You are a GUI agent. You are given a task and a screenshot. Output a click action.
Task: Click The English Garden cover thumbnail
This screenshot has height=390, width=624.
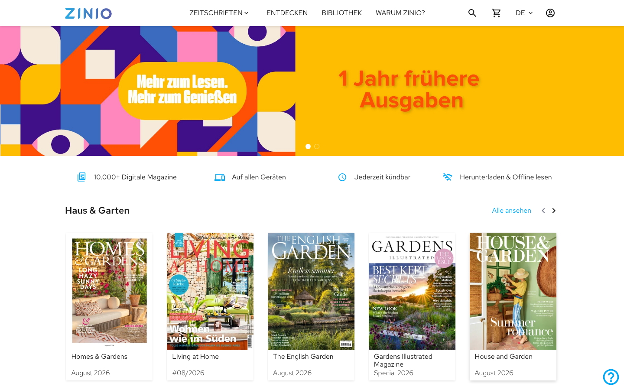[311, 291]
